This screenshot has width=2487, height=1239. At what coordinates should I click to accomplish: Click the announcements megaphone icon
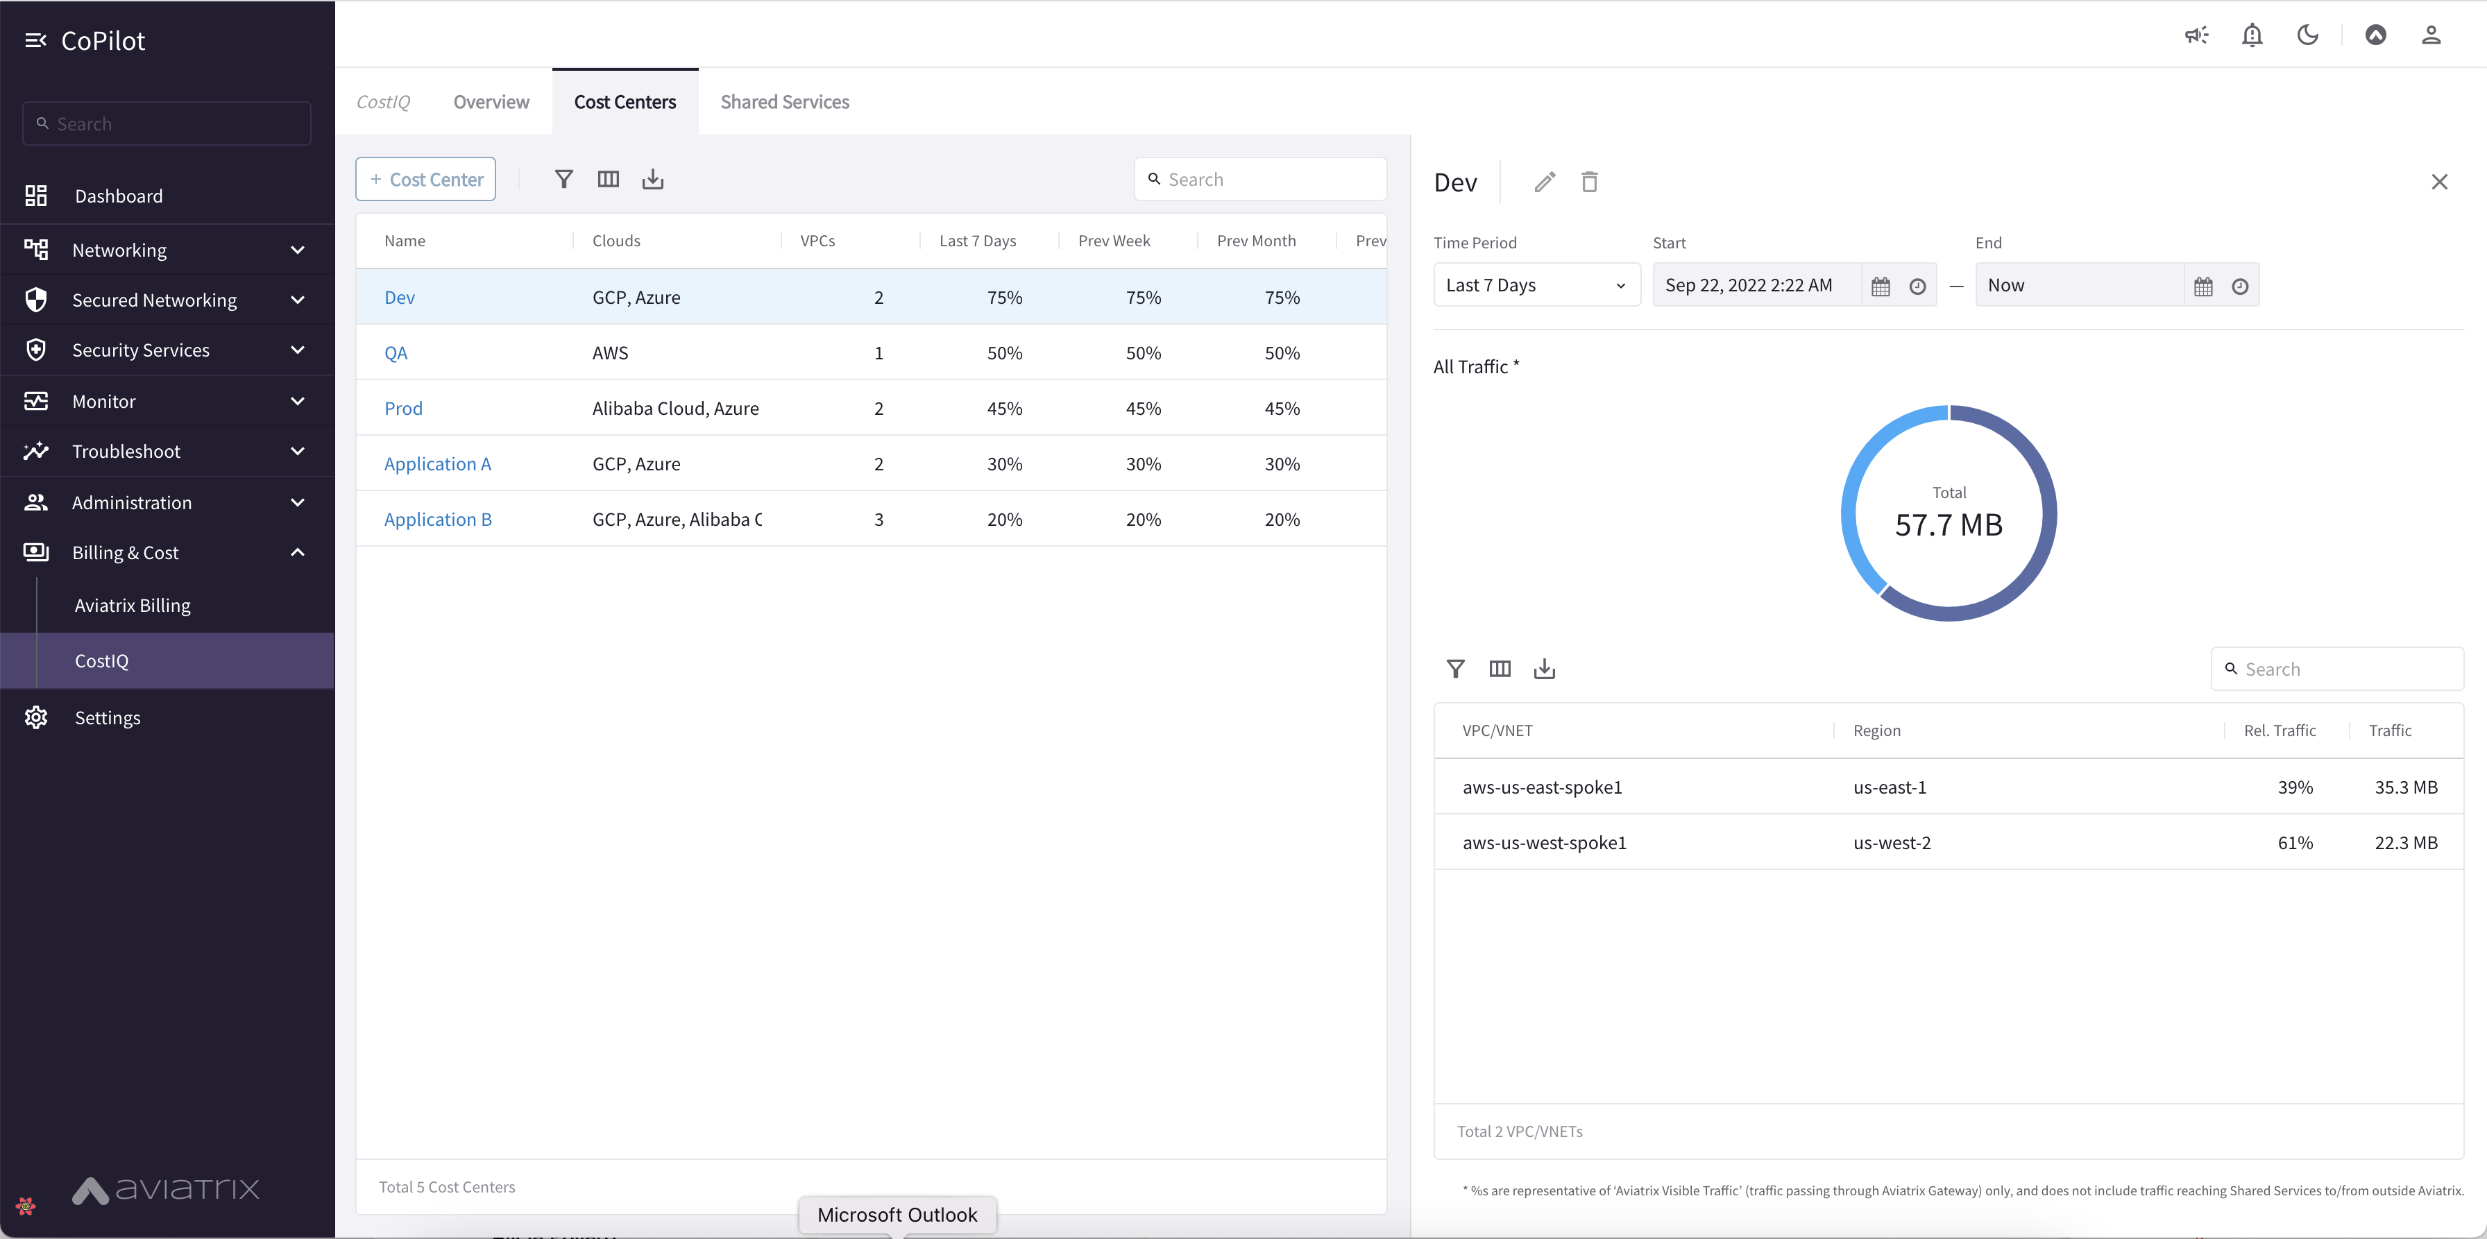pyautogui.click(x=2196, y=35)
